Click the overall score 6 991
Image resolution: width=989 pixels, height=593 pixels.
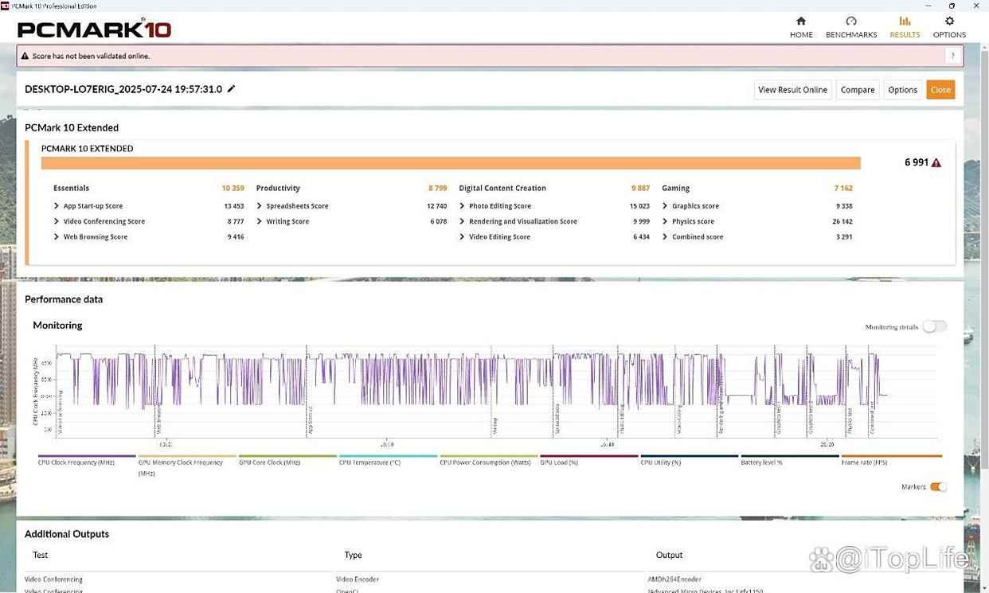[917, 162]
